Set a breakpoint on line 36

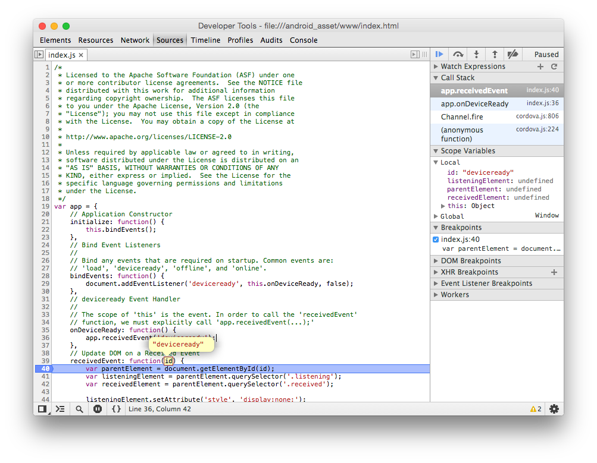pyautogui.click(x=45, y=338)
